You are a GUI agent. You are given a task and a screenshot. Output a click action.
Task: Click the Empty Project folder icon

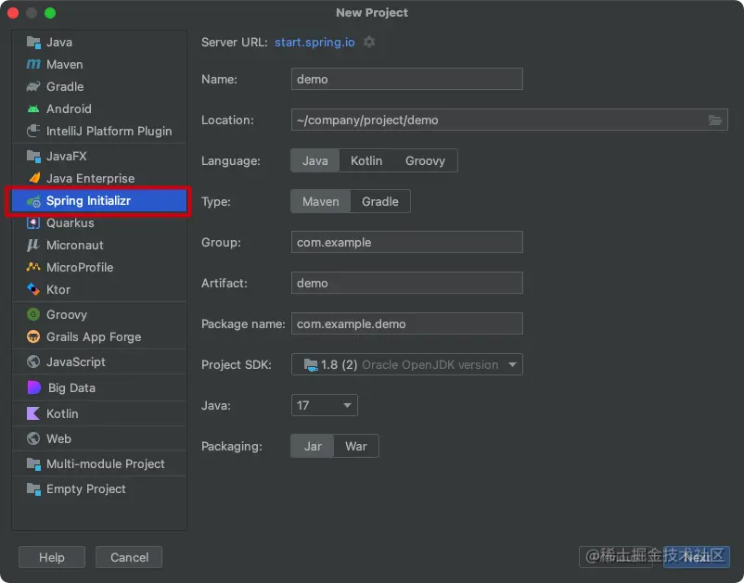(x=33, y=488)
